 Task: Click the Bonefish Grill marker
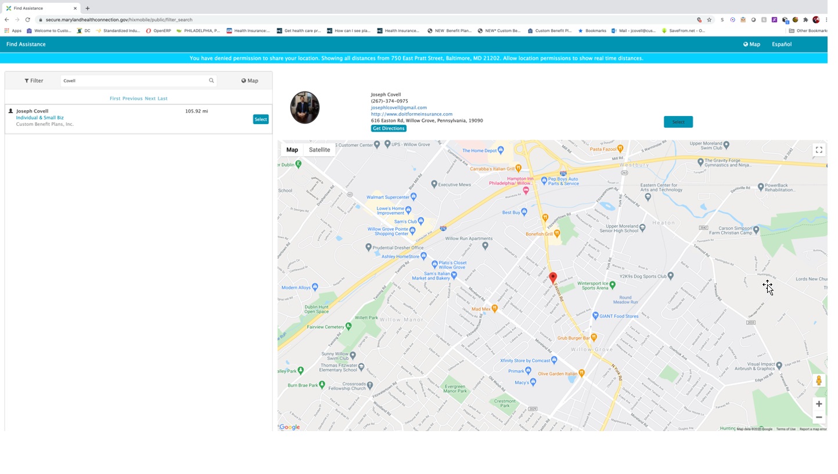pyautogui.click(x=556, y=234)
